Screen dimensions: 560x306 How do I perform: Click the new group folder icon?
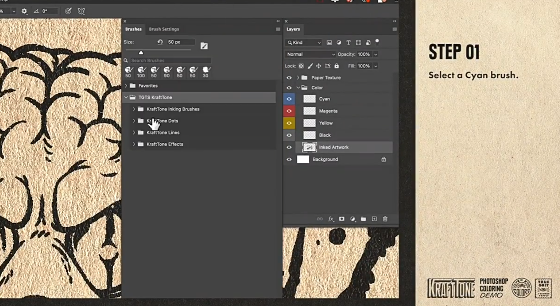(363, 219)
